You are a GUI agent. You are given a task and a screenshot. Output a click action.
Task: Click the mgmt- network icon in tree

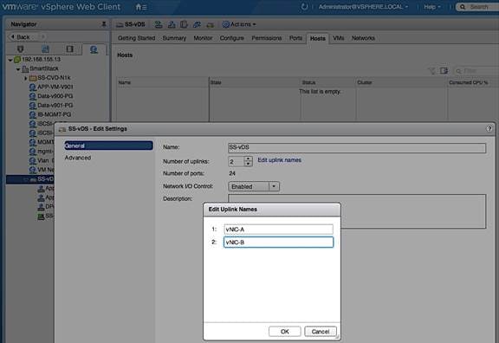click(x=33, y=151)
